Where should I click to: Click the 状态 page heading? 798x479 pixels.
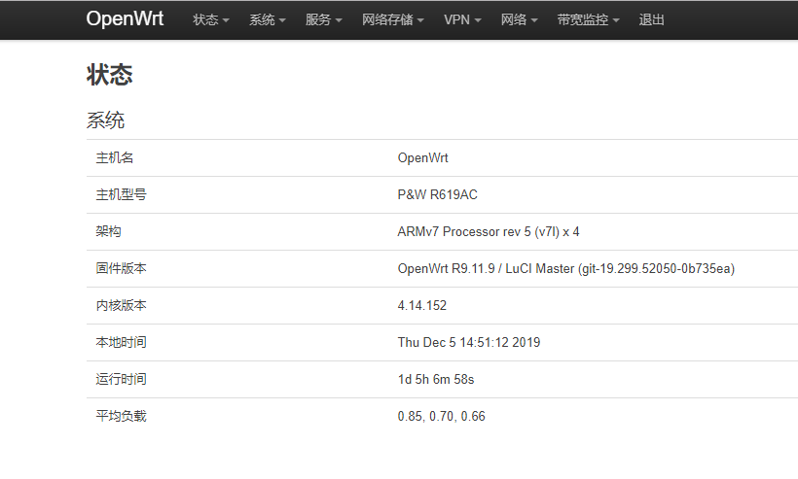coord(109,75)
